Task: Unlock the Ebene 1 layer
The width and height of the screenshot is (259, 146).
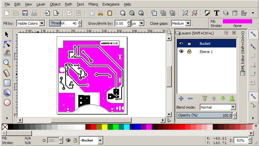Action: (x=189, y=51)
